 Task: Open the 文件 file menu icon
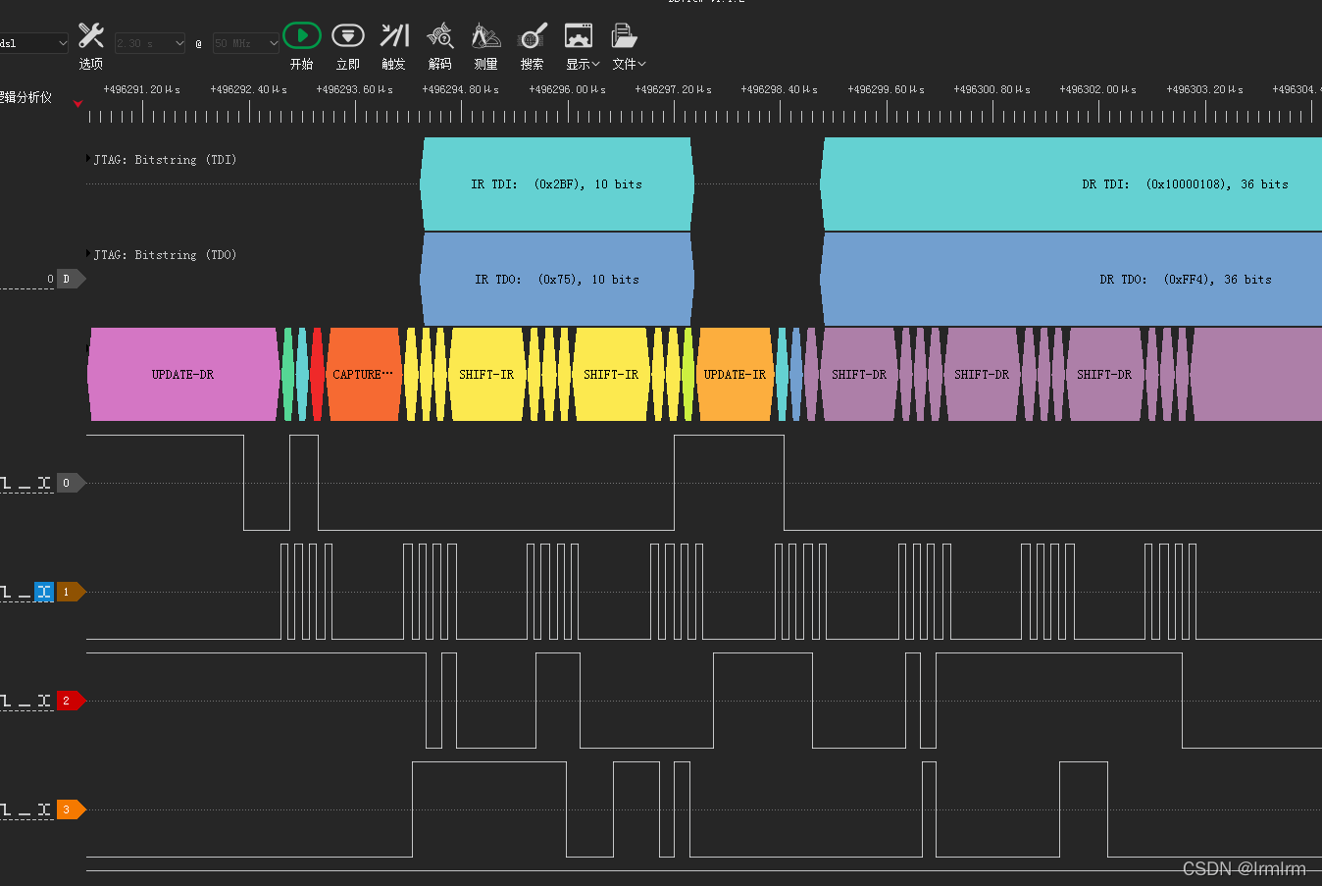point(624,35)
